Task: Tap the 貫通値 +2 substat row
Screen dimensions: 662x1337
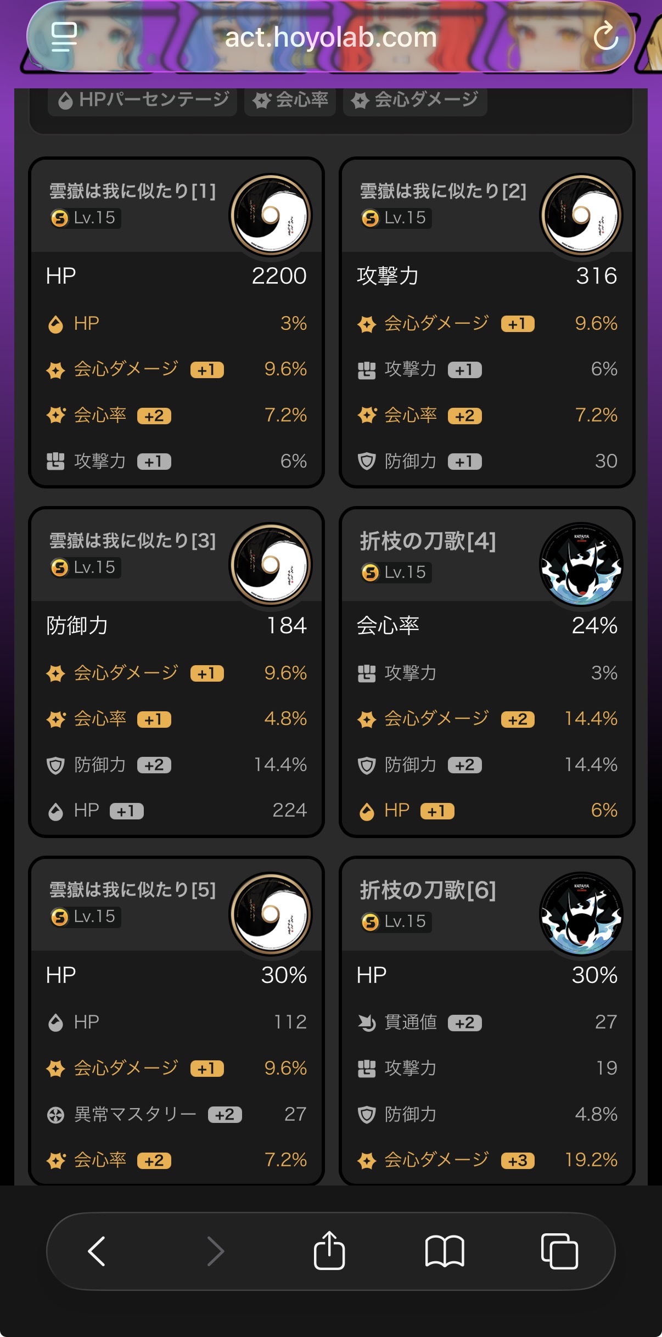Action: click(x=486, y=1022)
